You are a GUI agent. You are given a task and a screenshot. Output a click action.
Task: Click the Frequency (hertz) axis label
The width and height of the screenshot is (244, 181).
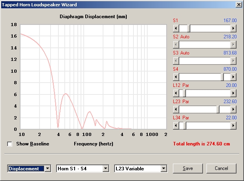[x=94, y=144]
